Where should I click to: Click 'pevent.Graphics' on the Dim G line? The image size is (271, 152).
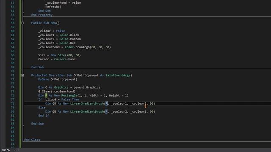coord(87,87)
